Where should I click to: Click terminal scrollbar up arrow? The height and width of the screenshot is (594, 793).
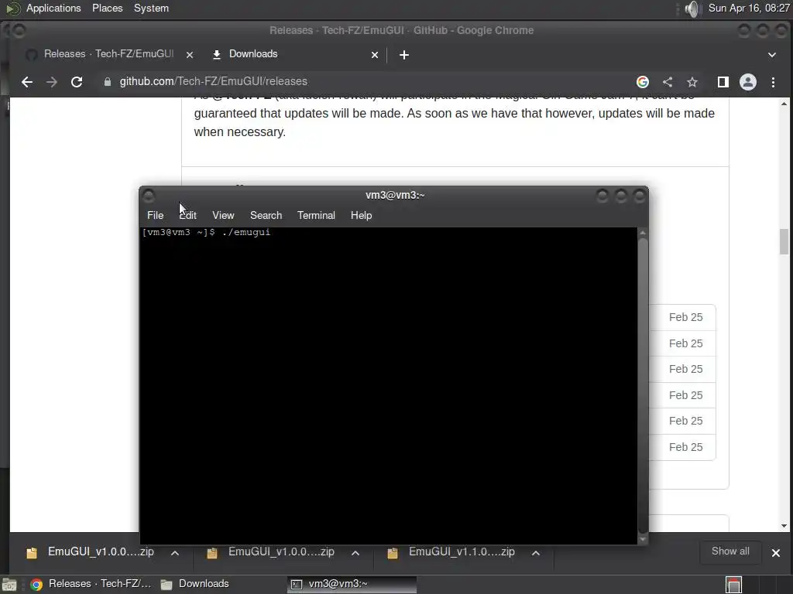tap(643, 233)
